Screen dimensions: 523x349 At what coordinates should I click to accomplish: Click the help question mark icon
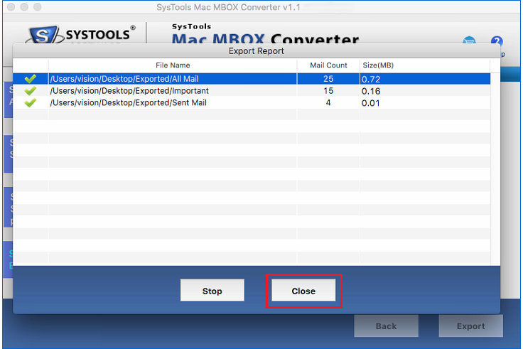(497, 42)
